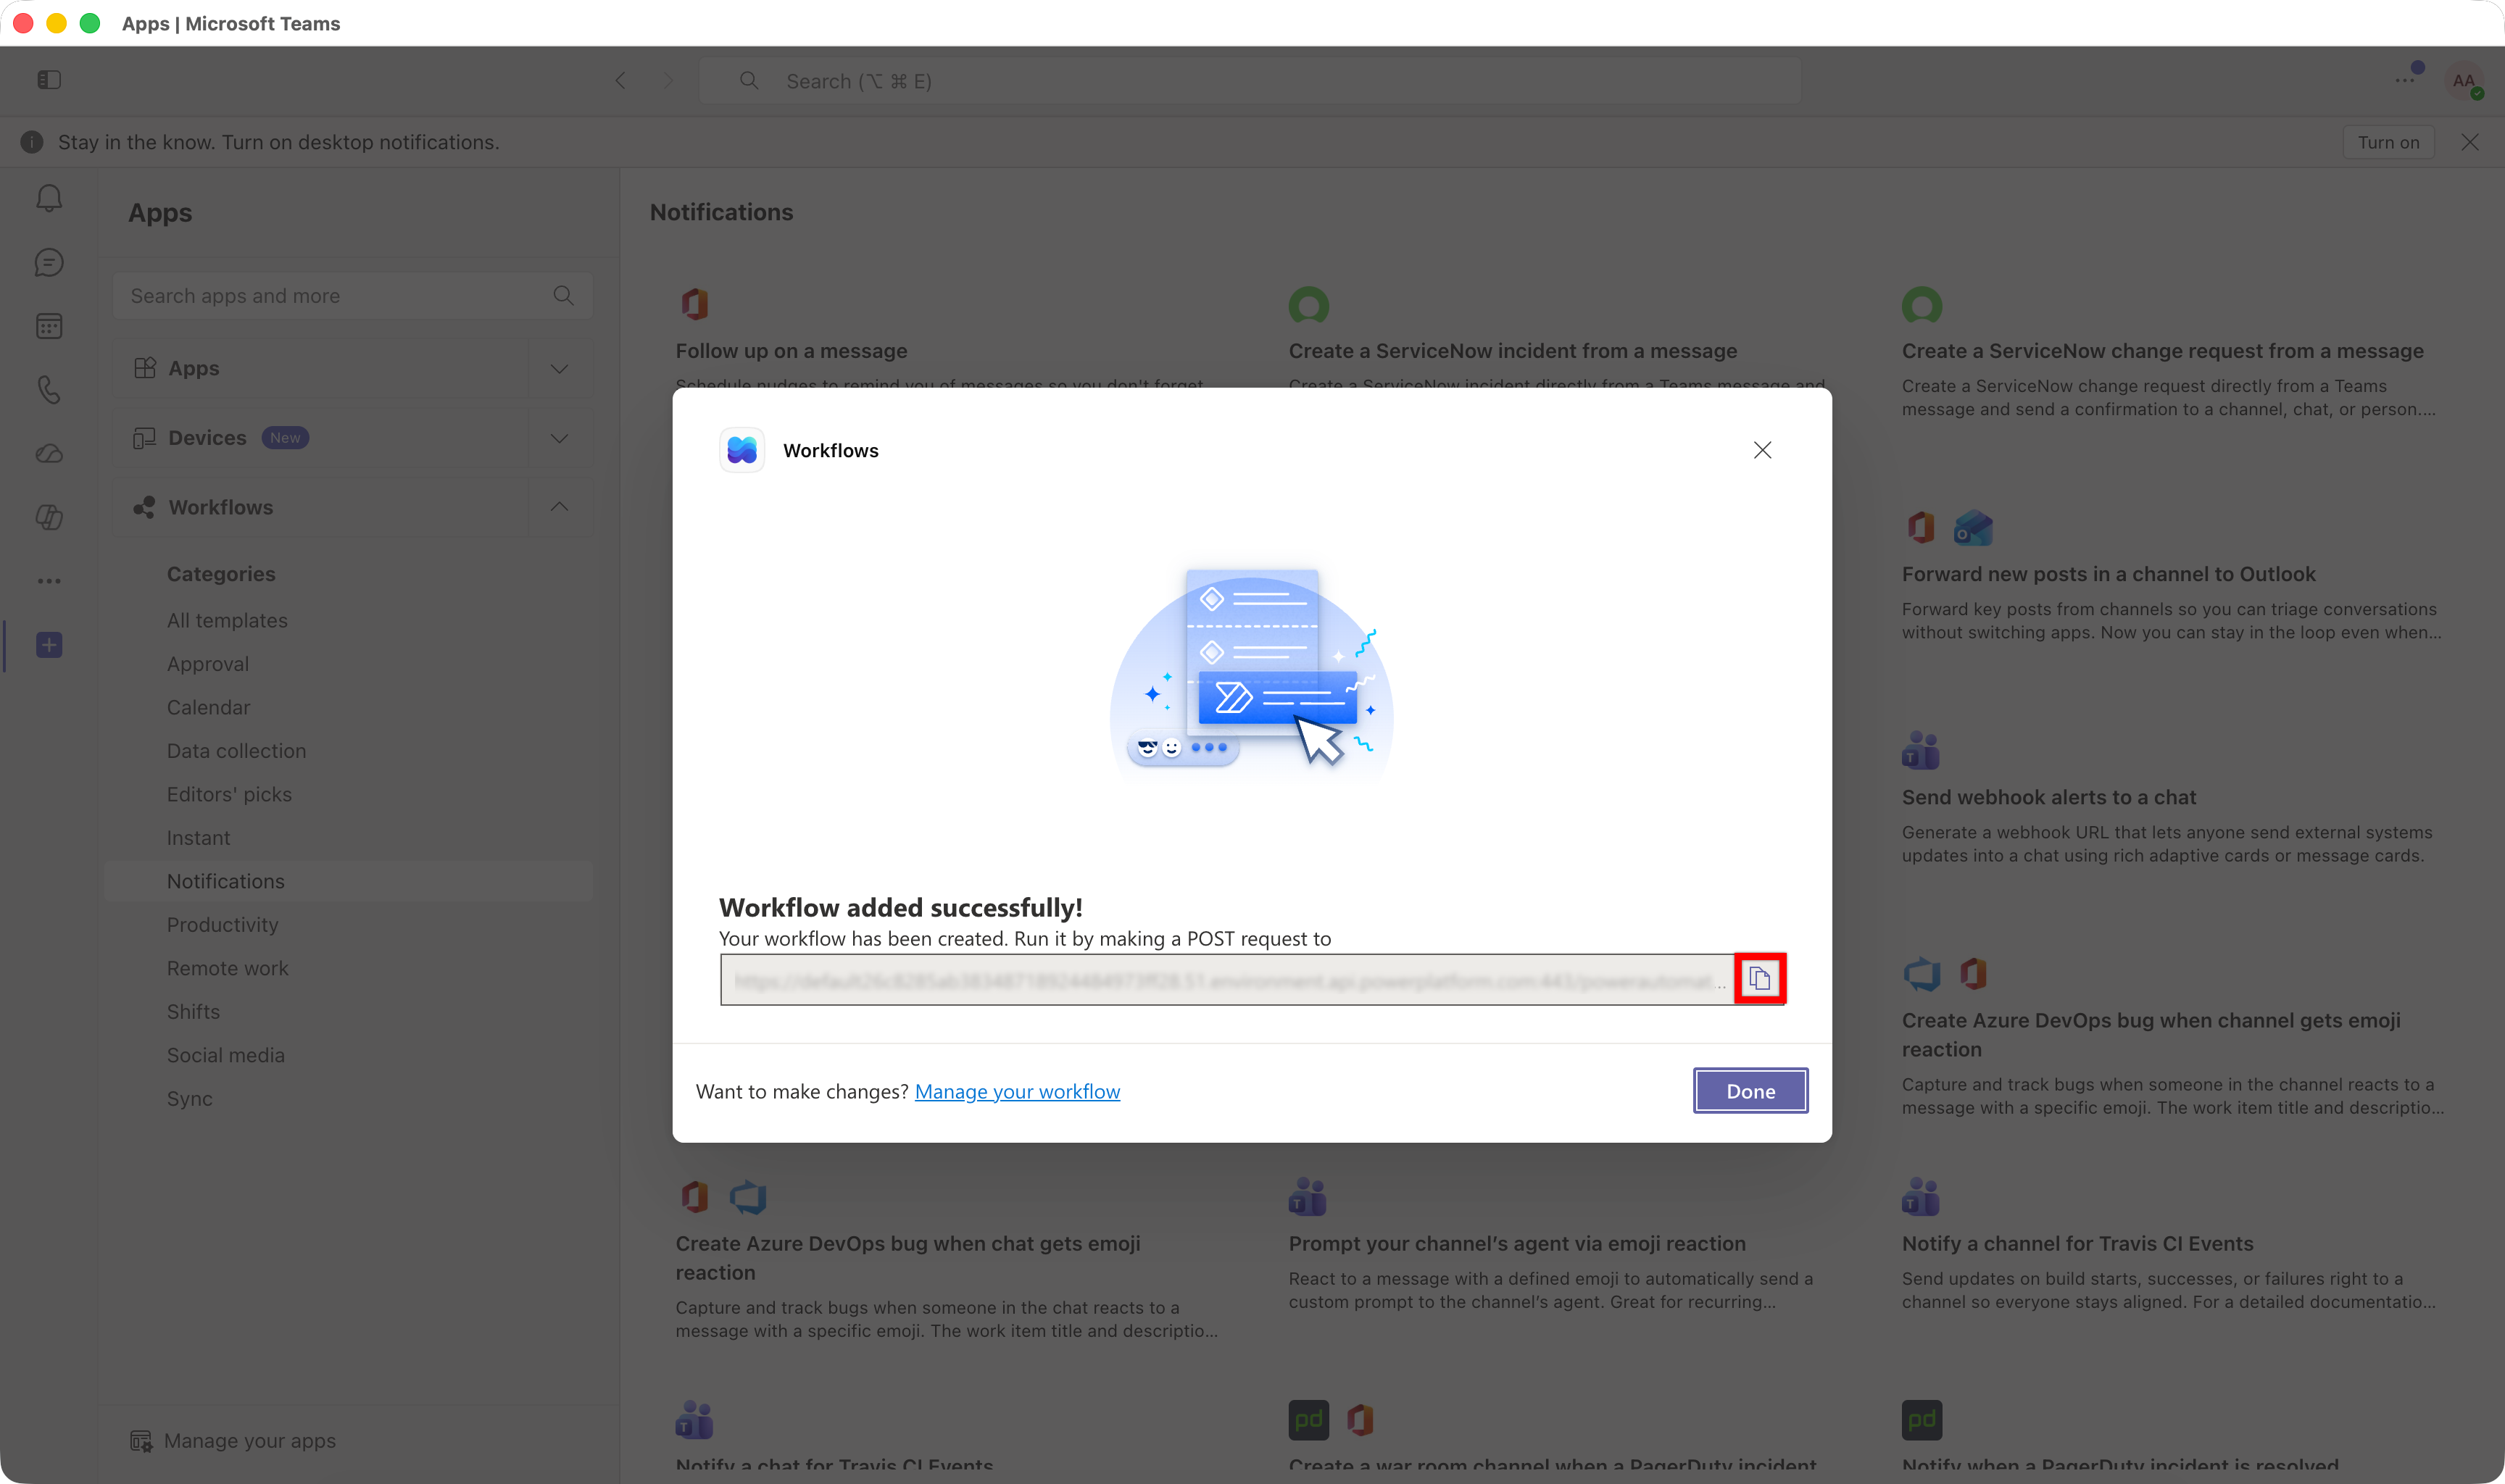Open Settings and more ellipsis menu
Image resolution: width=2505 pixels, height=1484 pixels.
click(x=2405, y=81)
